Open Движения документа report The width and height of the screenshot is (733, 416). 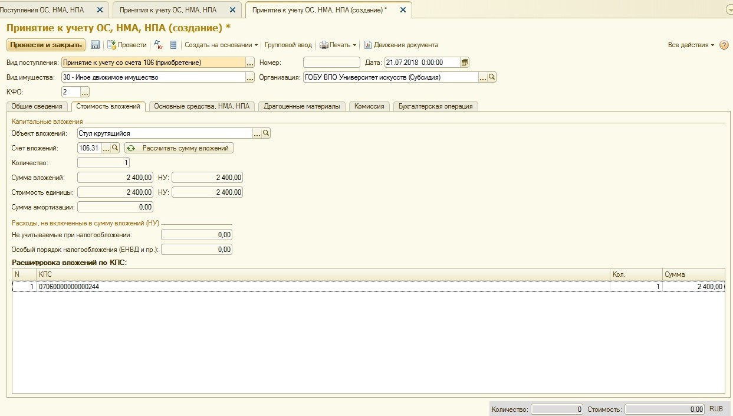pyautogui.click(x=401, y=45)
